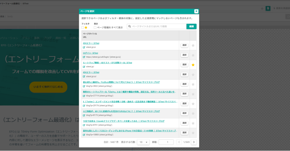The height and width of the screenshot is (151, 290).
Task: Star the FizzBuzz問題 blog row
Action: (x=193, y=84)
